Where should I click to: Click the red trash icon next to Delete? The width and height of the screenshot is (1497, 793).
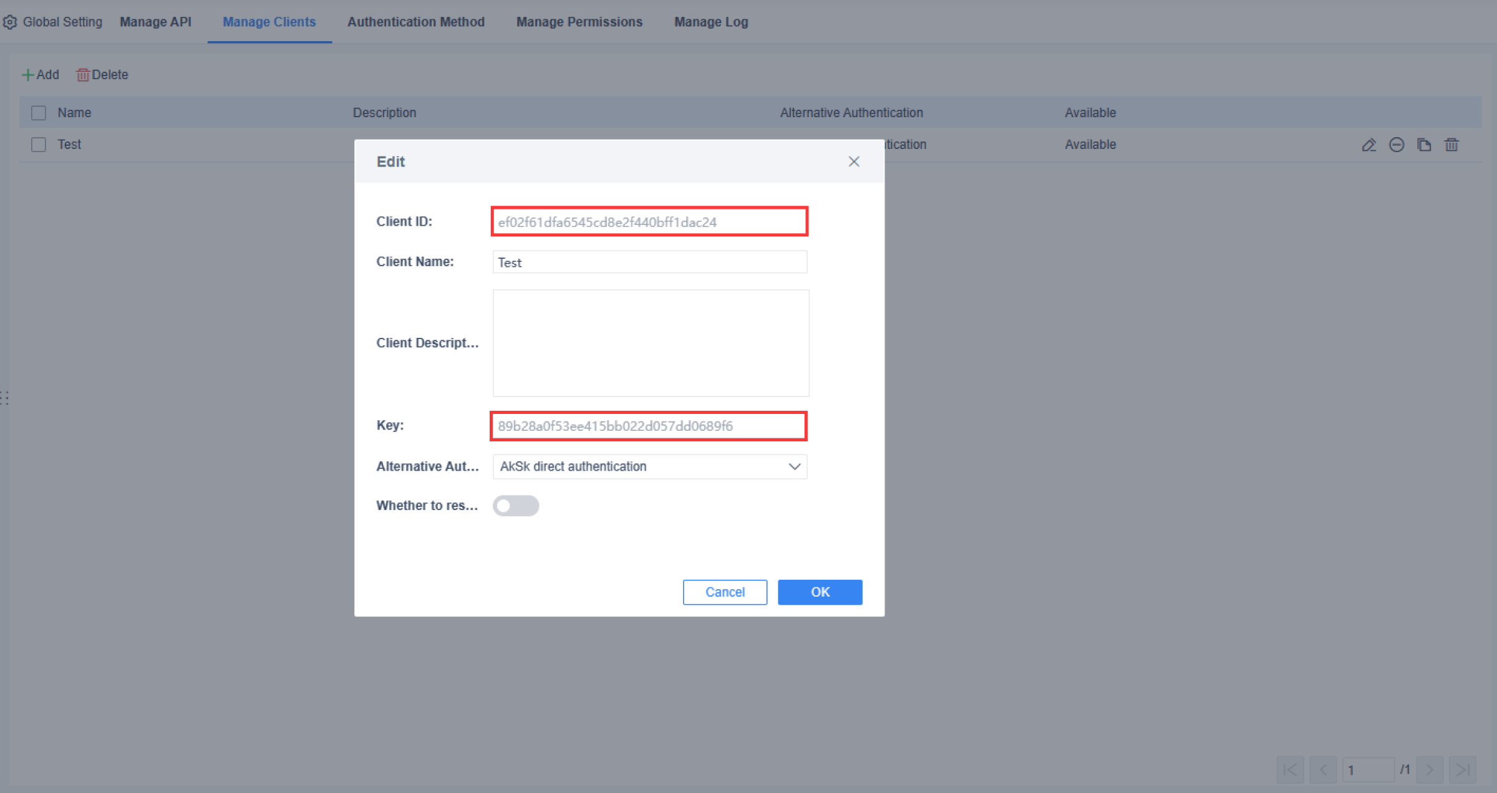(x=83, y=75)
